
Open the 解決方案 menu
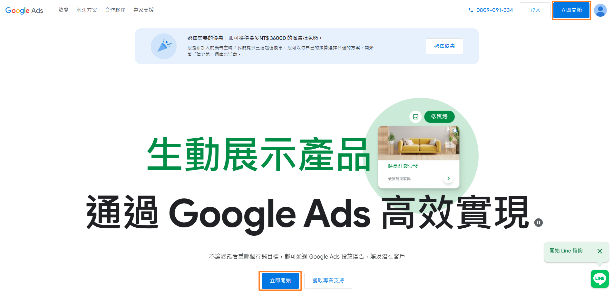87,10
